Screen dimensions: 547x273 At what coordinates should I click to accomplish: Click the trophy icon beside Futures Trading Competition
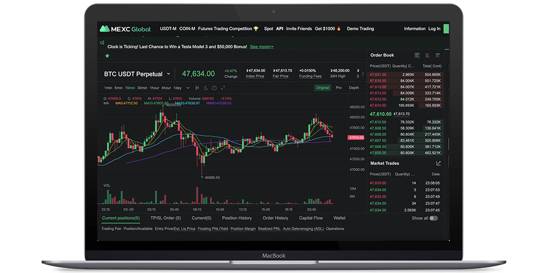tap(256, 29)
